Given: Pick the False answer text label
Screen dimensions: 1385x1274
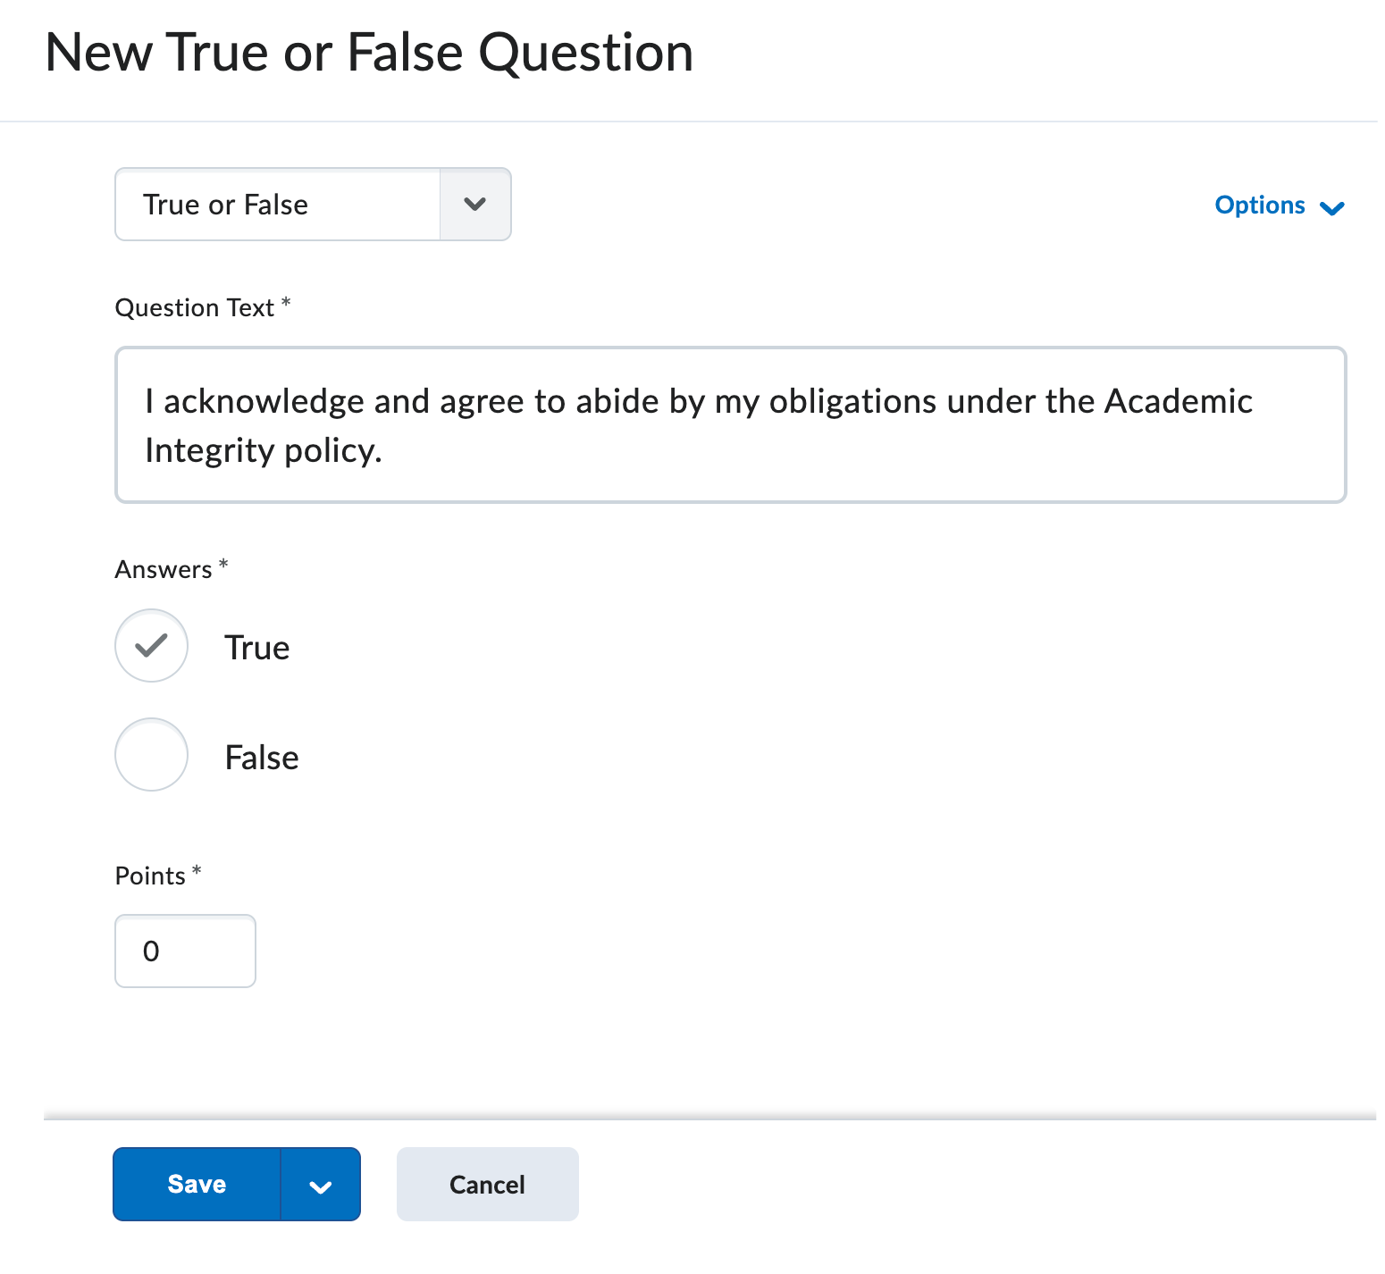Looking at the screenshot, I should (x=262, y=758).
